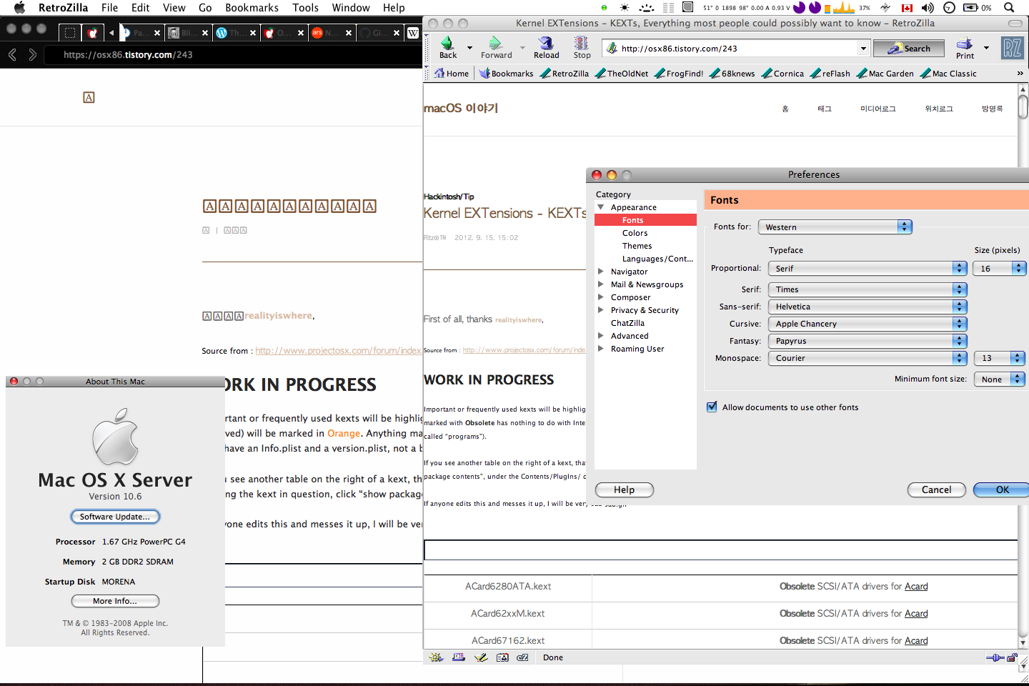Open the Bookmarks menu in the menu bar

click(x=252, y=8)
